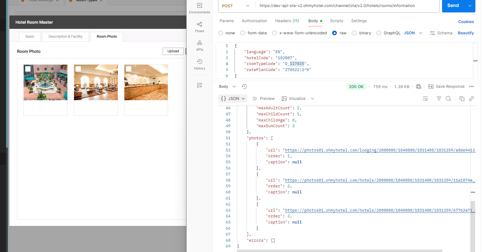Click the response history clock icon

point(244,87)
